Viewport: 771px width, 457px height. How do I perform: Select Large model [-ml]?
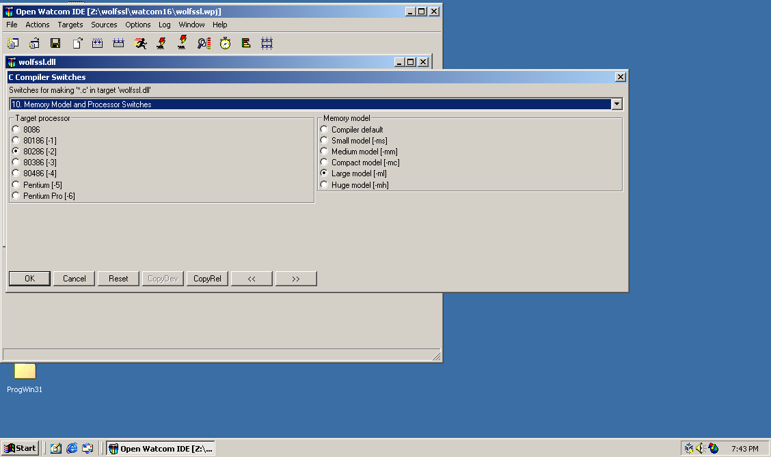coord(353,173)
